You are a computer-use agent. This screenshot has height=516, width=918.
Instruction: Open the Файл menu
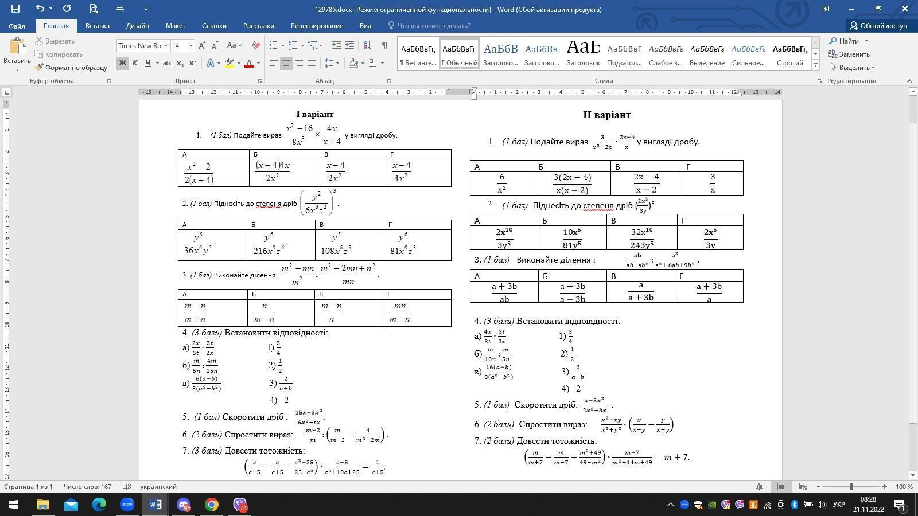pos(17,26)
